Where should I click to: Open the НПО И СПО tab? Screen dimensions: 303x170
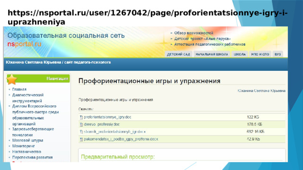click(x=260, y=54)
